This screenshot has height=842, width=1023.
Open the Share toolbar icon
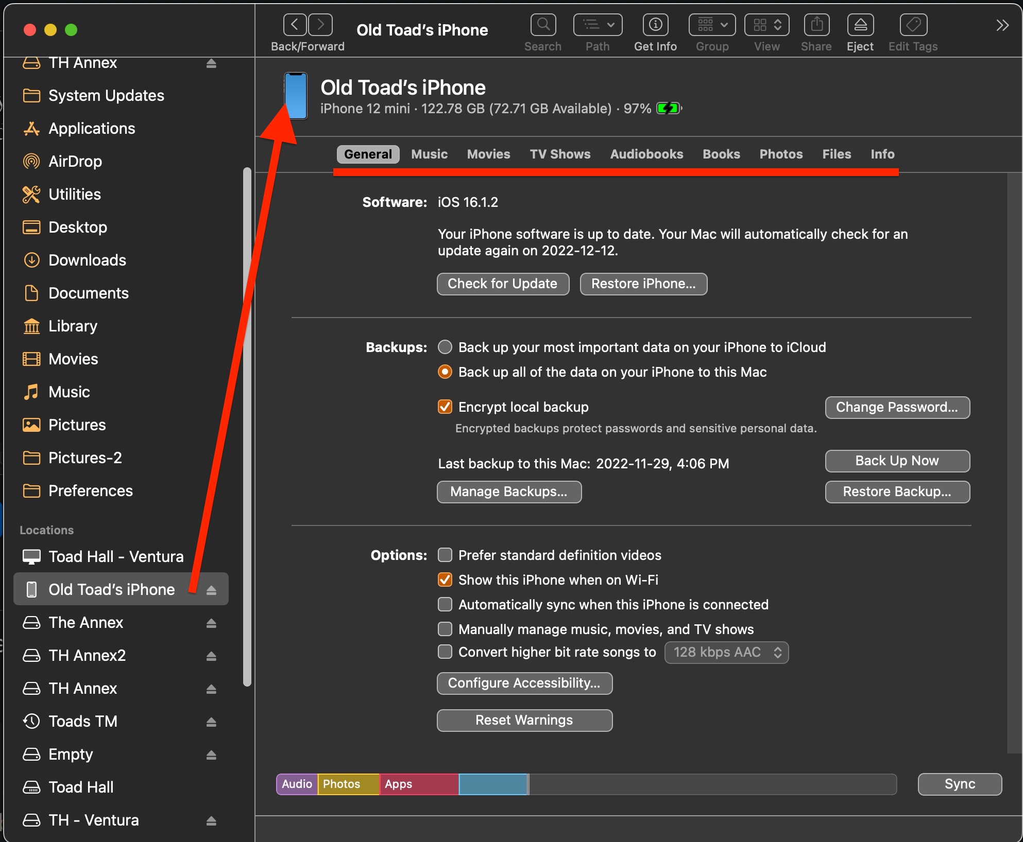(816, 25)
